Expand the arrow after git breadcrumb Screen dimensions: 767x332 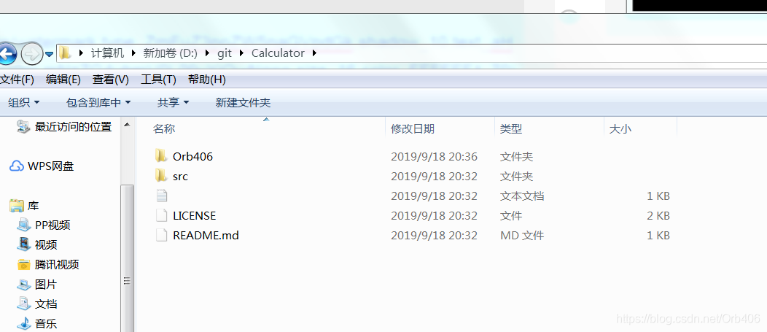pyautogui.click(x=241, y=53)
